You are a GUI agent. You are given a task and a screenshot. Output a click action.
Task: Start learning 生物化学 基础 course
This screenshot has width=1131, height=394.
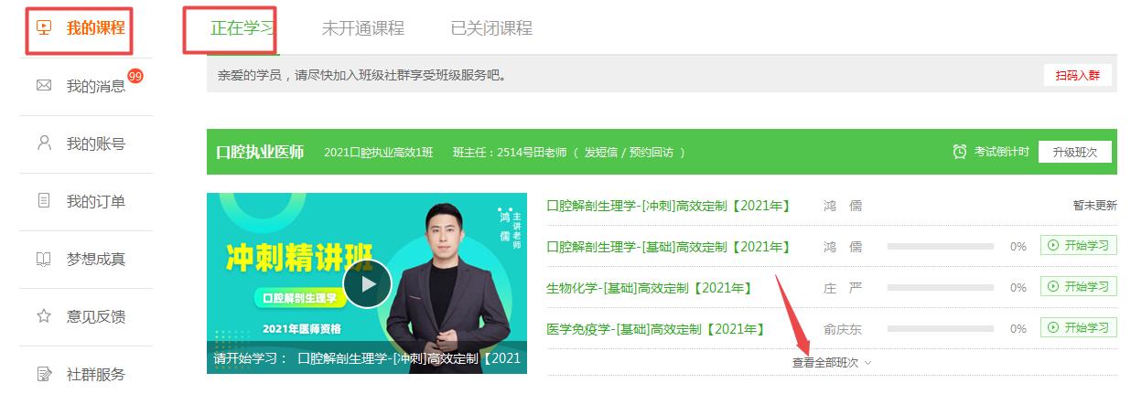point(1079,287)
